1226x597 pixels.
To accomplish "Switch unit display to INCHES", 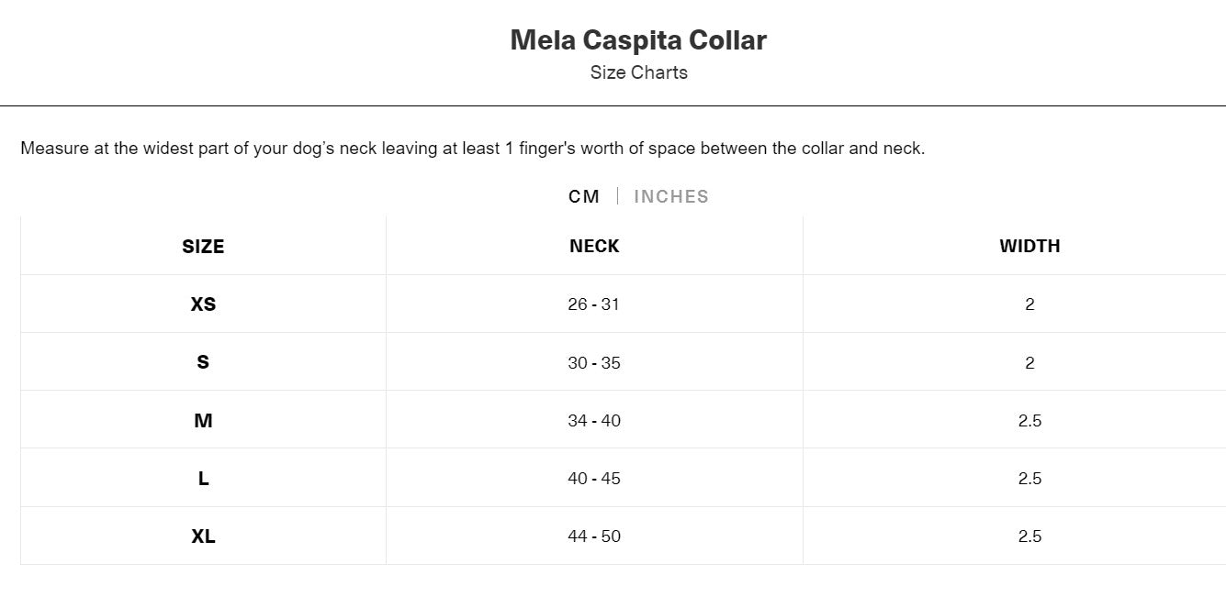I will 671,195.
